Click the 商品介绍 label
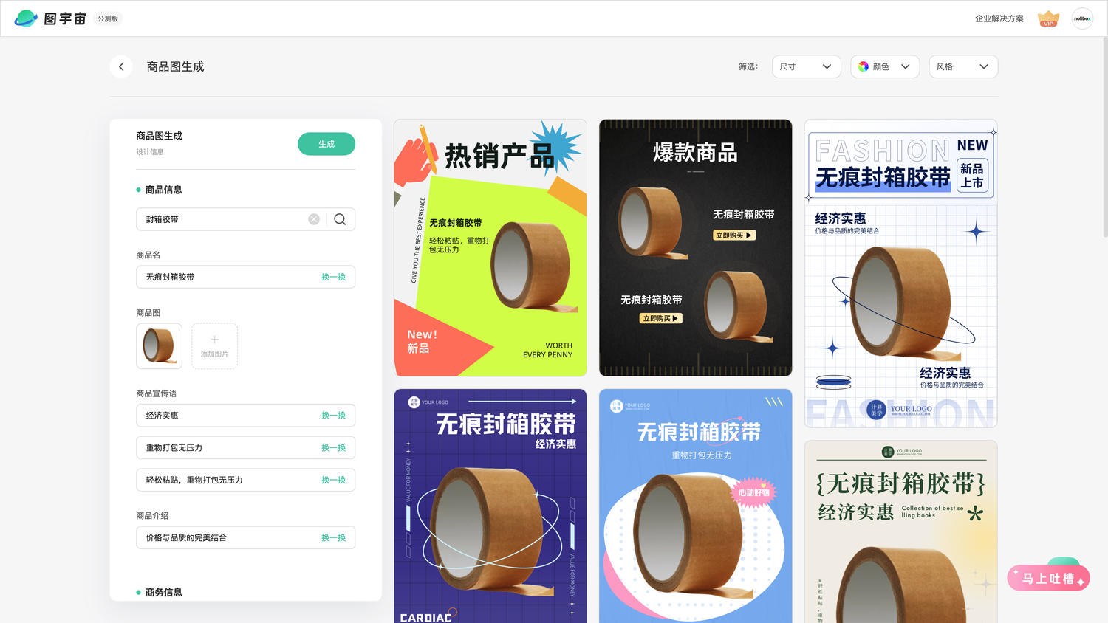1108x623 pixels. (x=152, y=516)
